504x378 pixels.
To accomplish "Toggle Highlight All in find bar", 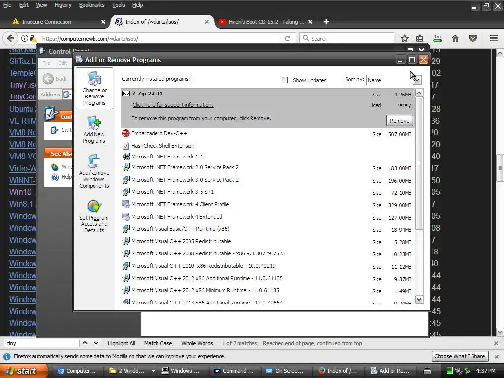I will pos(121,343).
